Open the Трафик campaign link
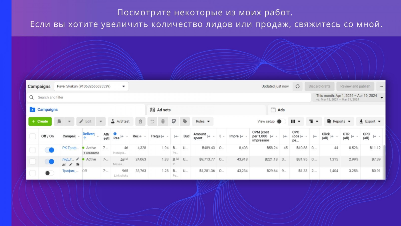 pyautogui.click(x=70, y=171)
